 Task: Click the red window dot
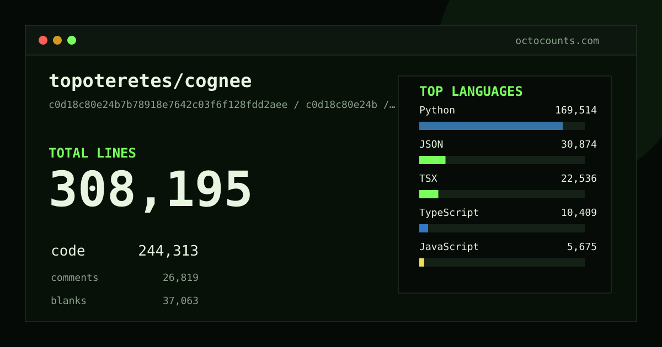click(x=43, y=40)
